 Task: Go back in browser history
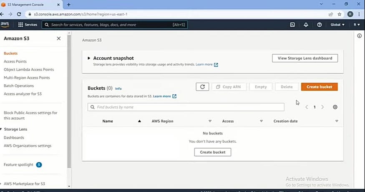pos(2,14)
